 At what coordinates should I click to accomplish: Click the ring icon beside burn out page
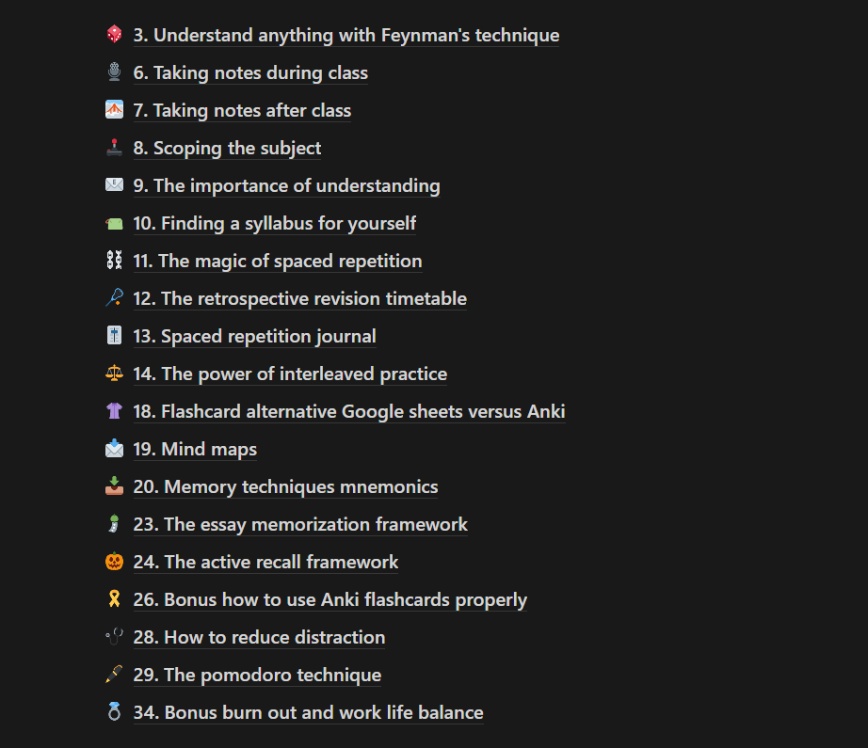click(114, 711)
